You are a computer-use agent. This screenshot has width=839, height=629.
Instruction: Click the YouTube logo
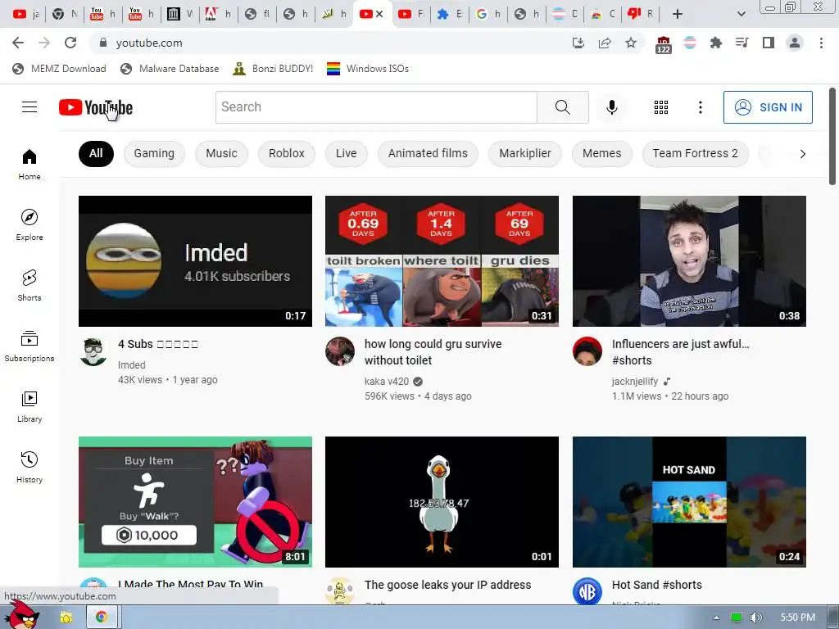tap(96, 107)
